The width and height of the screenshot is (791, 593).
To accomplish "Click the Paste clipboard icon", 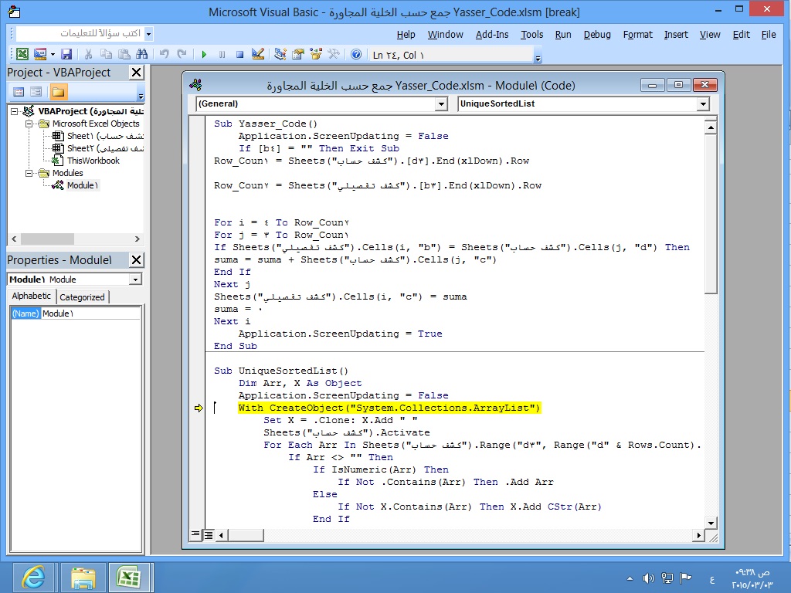I will 124,55.
